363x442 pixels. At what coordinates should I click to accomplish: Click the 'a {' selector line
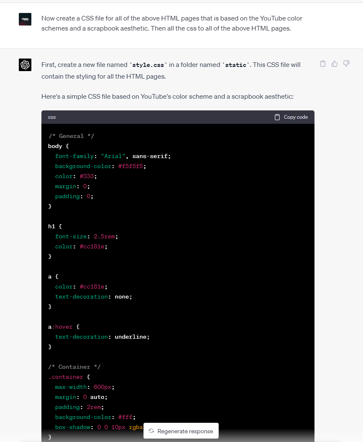click(x=53, y=276)
